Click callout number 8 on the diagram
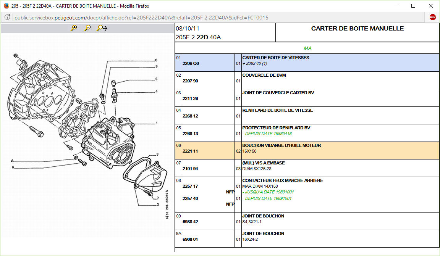Viewport: 440px width, 256px height. (x=156, y=60)
